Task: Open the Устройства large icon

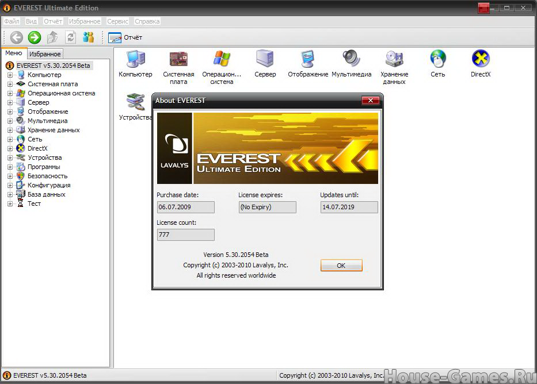Action: [x=136, y=107]
